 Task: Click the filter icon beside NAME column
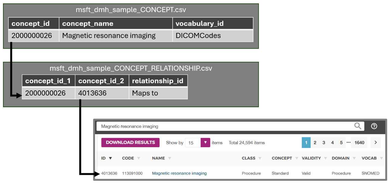[170, 158]
